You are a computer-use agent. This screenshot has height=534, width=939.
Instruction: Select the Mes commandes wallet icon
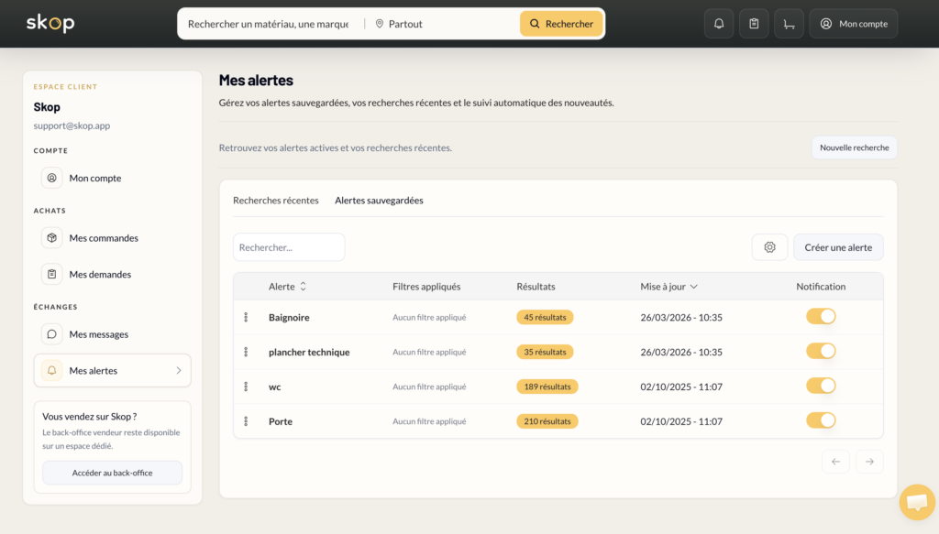click(51, 237)
